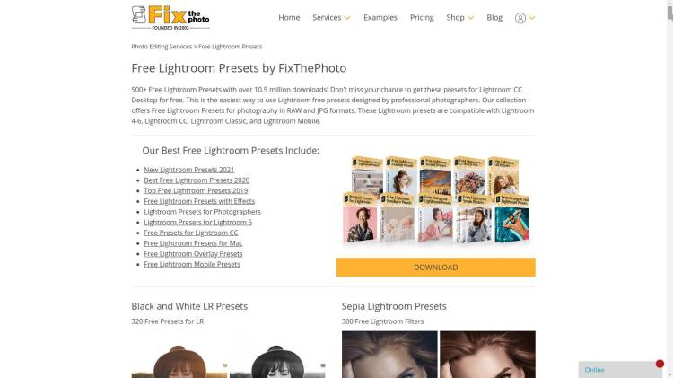
Task: Expand the account menu chevron
Action: point(532,18)
